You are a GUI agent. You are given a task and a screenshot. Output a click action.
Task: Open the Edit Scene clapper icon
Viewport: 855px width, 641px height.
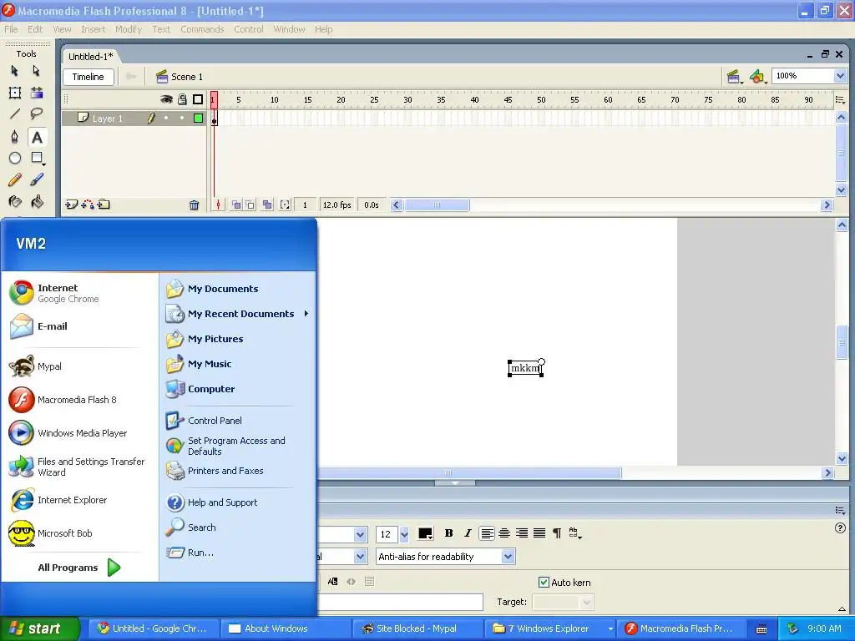pos(735,77)
